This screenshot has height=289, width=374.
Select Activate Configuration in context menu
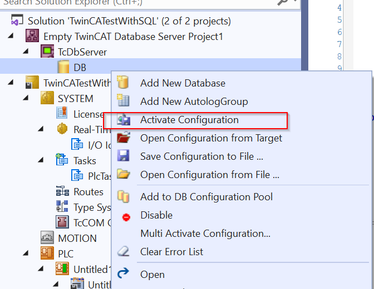[242, 120]
